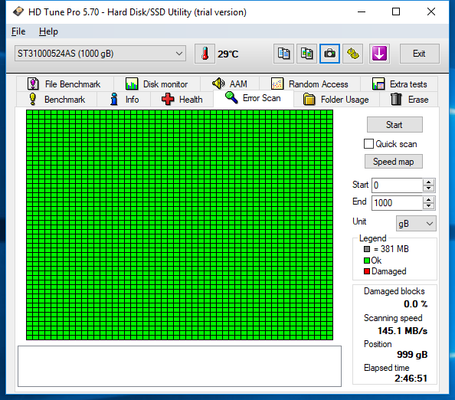Switch to the Folder Usage tab
This screenshot has height=400, width=455.
click(x=336, y=100)
